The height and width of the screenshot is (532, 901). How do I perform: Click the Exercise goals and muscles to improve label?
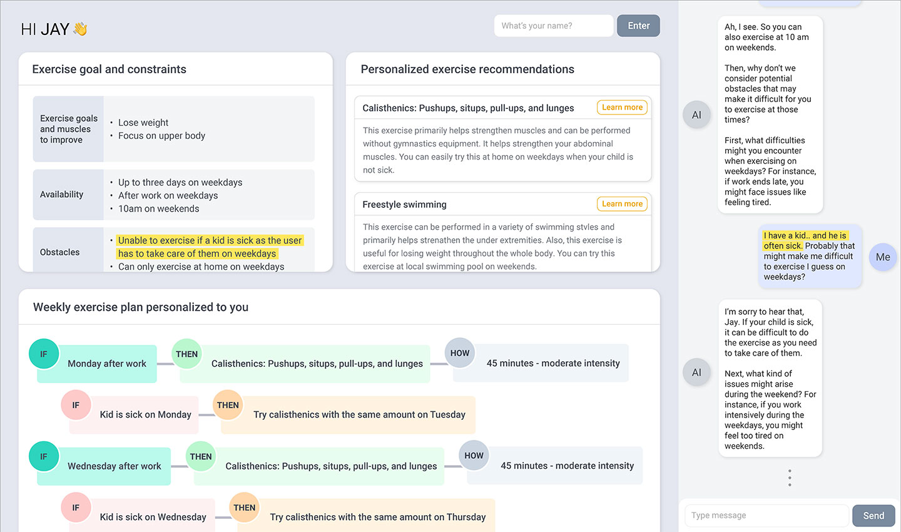69,129
